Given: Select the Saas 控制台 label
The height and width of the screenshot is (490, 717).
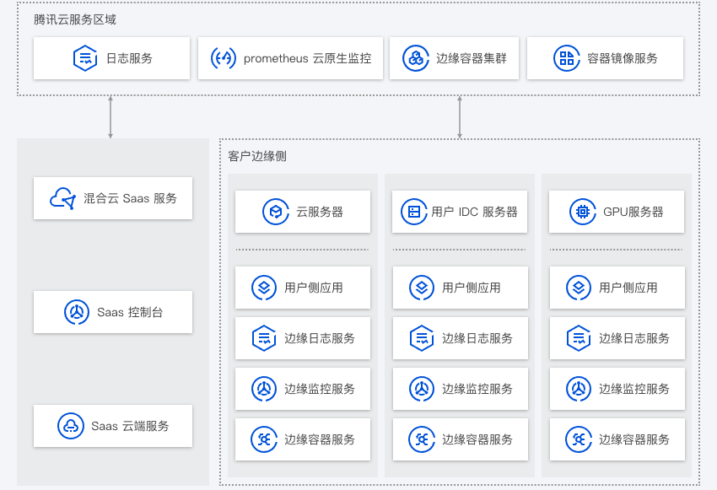Looking at the screenshot, I should (130, 312).
